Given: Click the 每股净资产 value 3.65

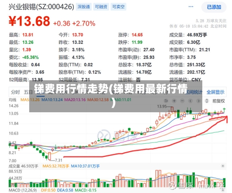Looking at the screenshot, I should (x=40, y=72).
